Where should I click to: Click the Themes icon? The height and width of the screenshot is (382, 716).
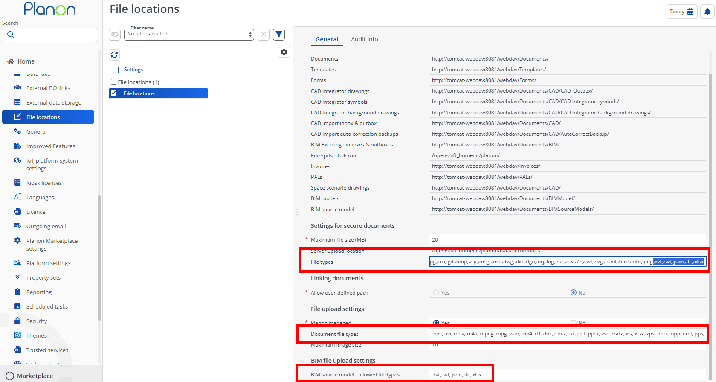(17, 335)
